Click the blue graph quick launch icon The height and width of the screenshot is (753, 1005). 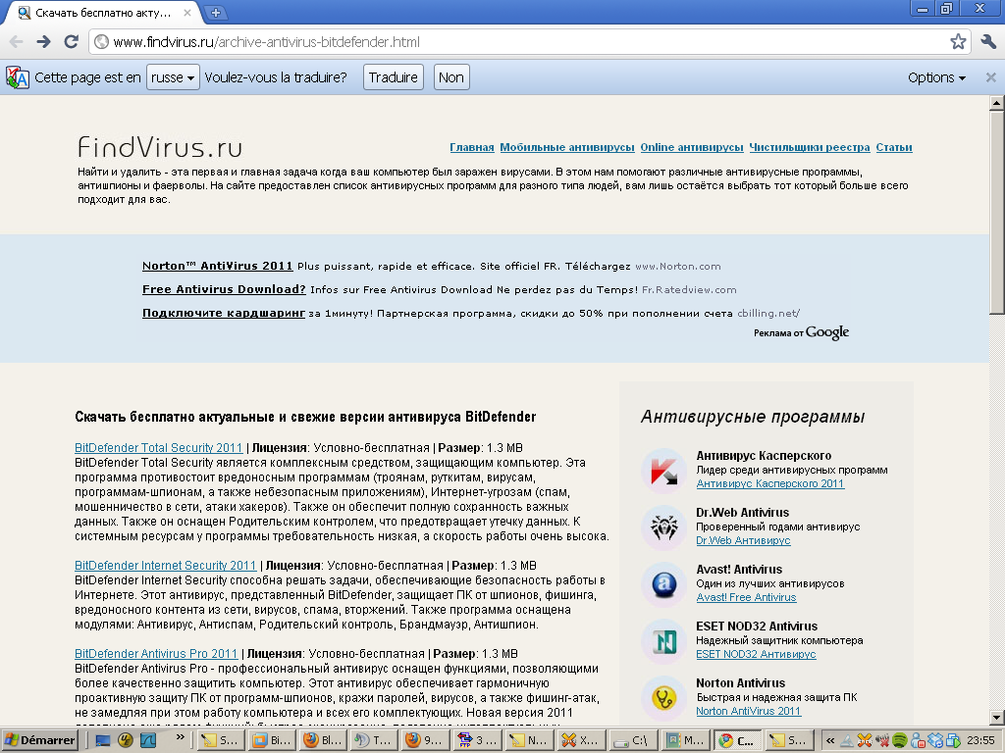148,740
